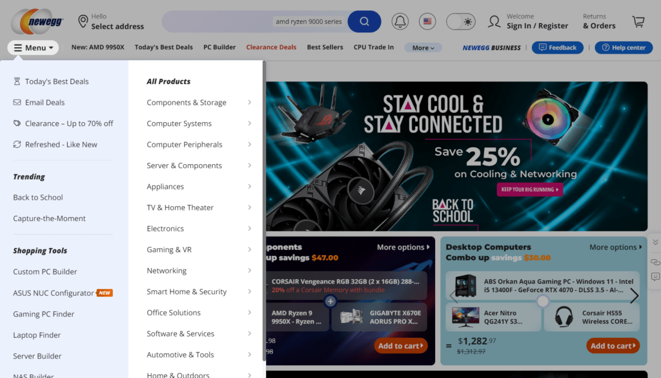Image resolution: width=661 pixels, height=378 pixels.
Task: Click tag icon beside Clearance
Action: [17, 123]
